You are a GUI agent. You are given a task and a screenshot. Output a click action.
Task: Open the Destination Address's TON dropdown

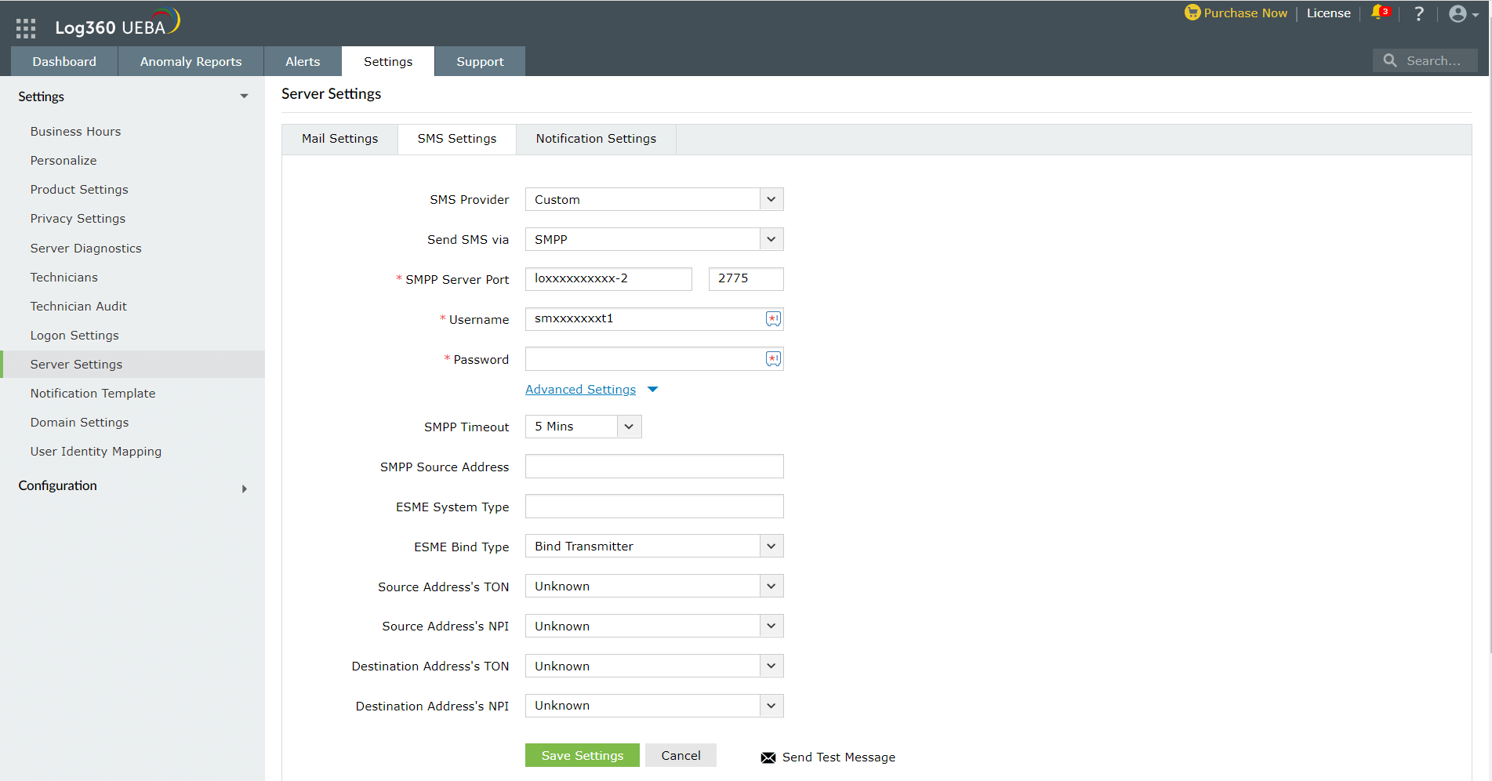coord(654,666)
